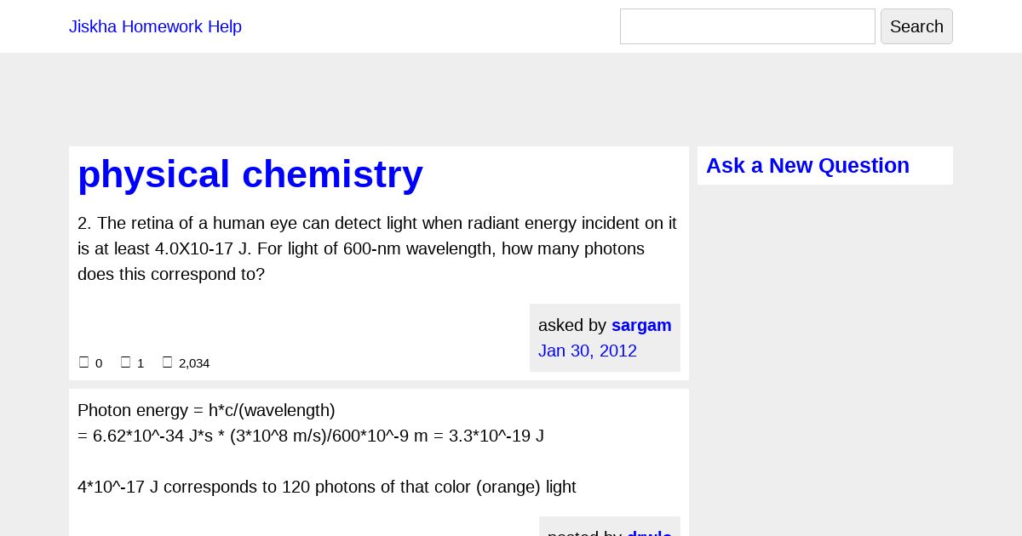Open the physical chemistry heading link
The height and width of the screenshot is (536, 1022).
(250, 174)
